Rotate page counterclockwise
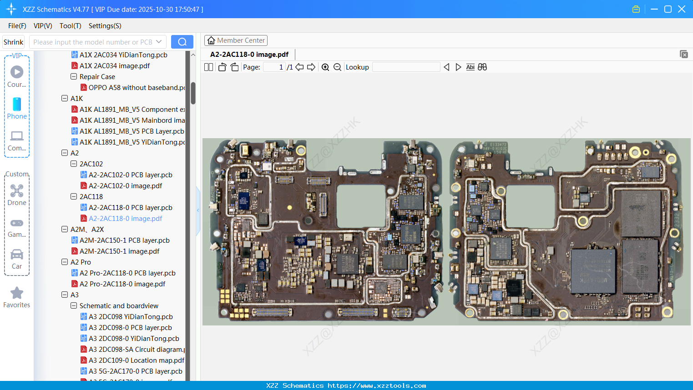 point(222,67)
